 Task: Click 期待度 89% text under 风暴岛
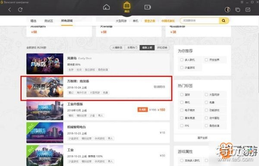[x=74, y=65]
